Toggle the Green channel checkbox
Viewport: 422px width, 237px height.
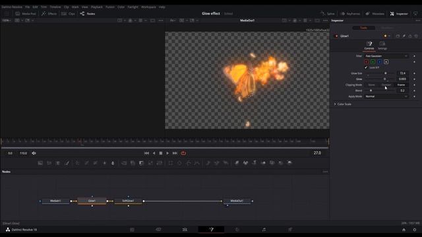point(373,62)
